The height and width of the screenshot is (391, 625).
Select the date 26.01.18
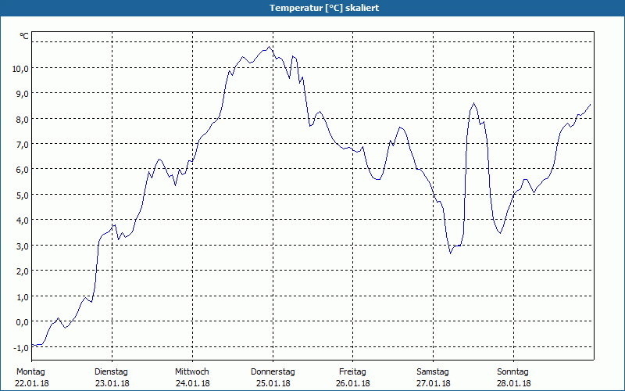[353, 383]
